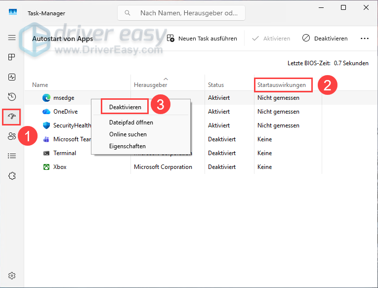Sort by the Name column header
Screen dimensions: 378x288
tap(40, 85)
